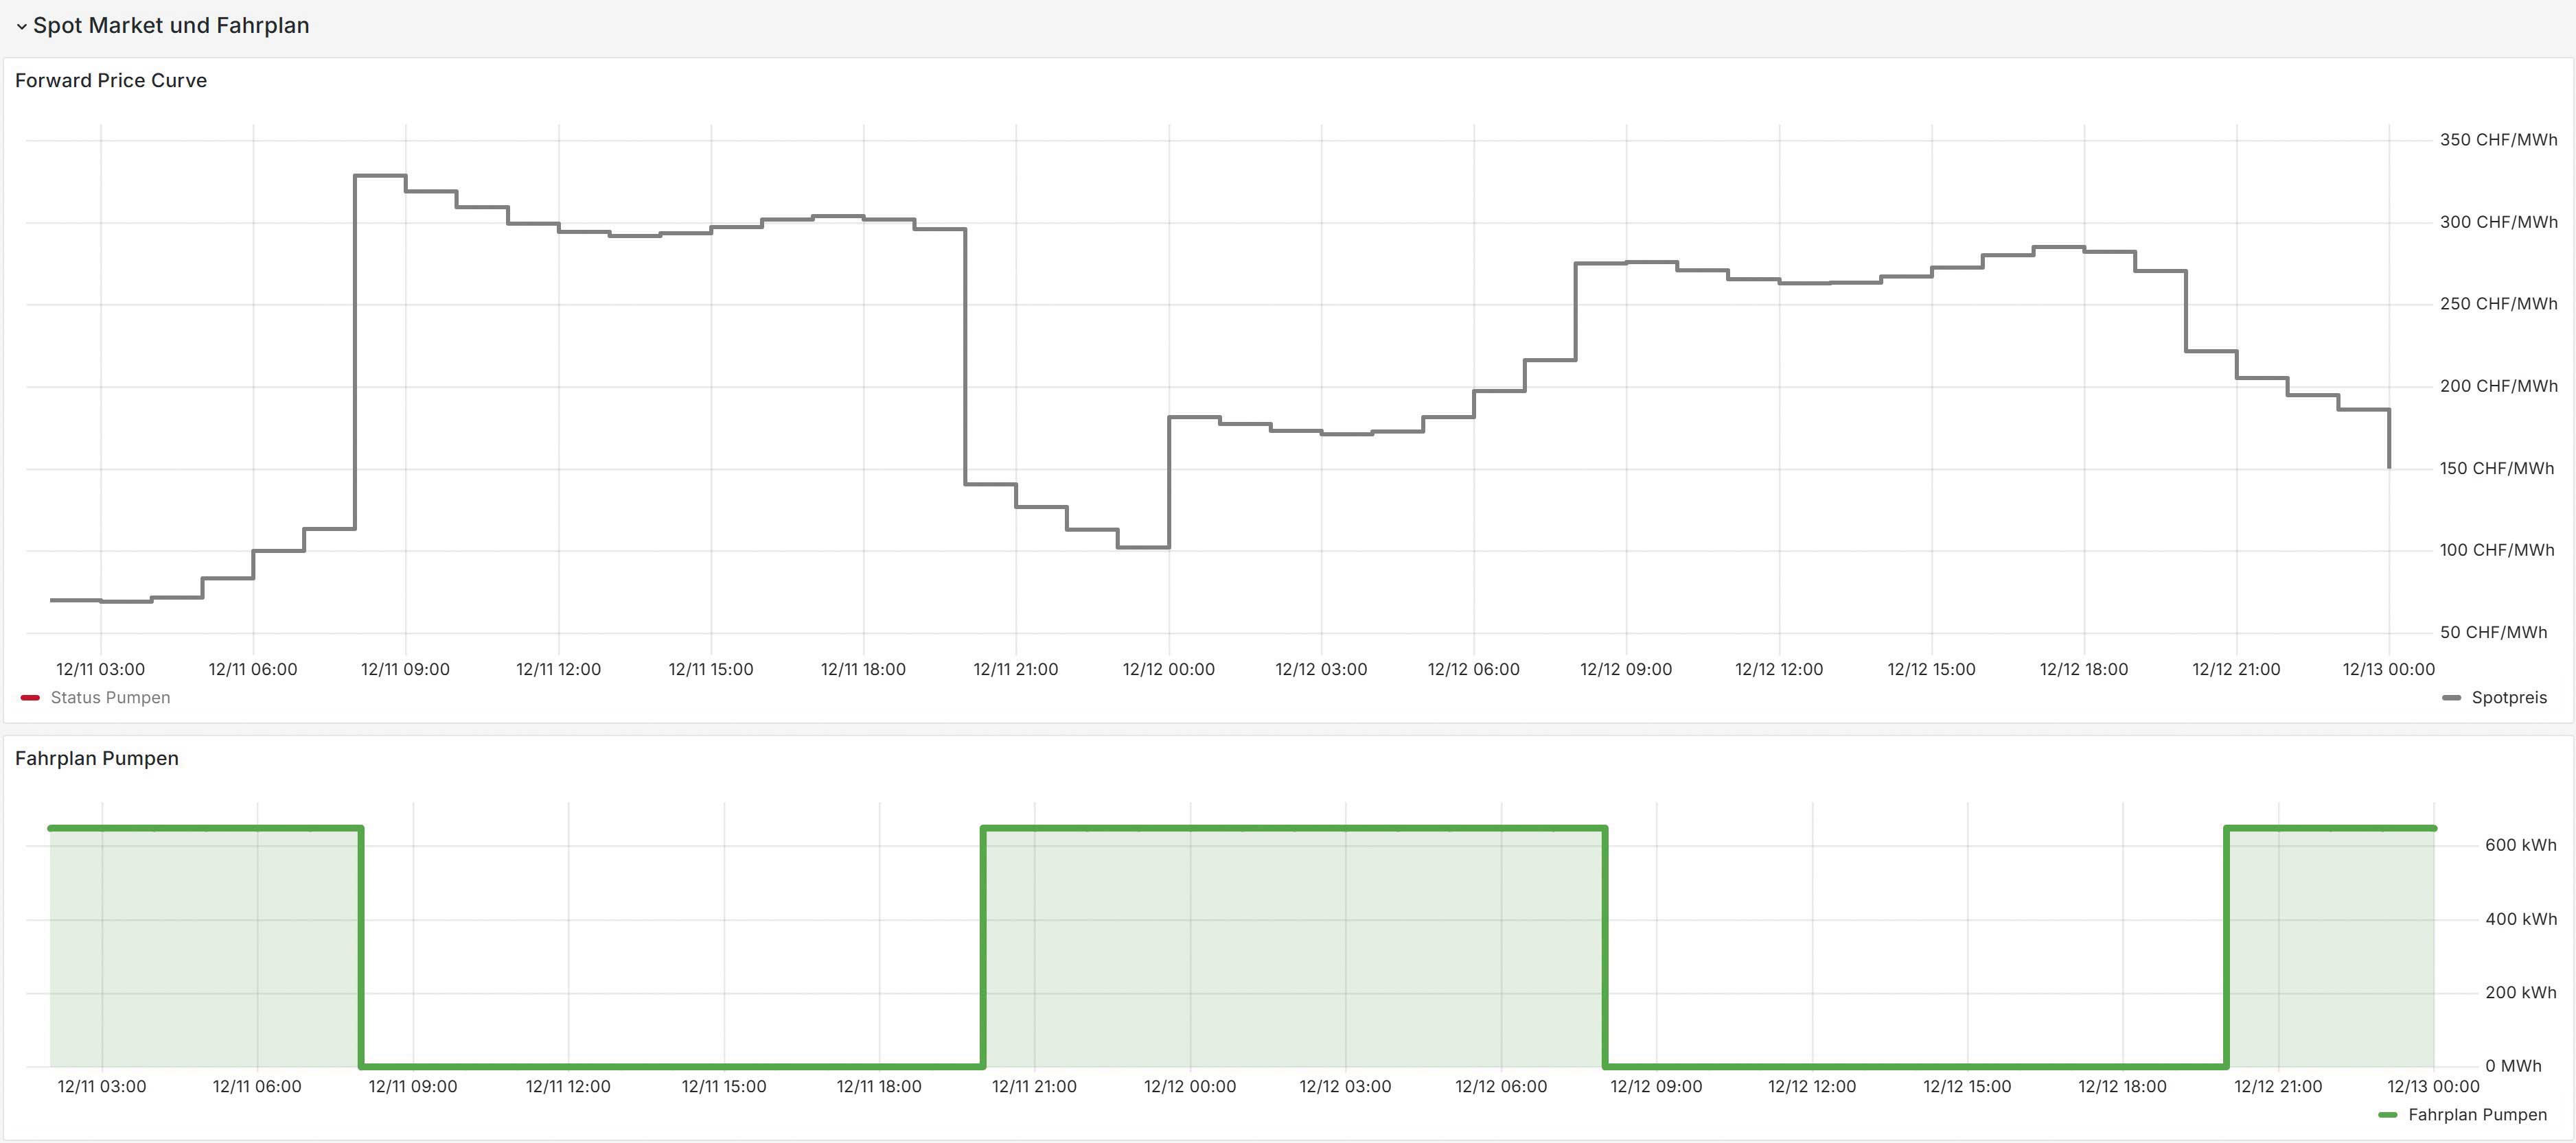Click the gray Spotpreis legend color swatch
2576x1143 pixels.
coord(2451,697)
